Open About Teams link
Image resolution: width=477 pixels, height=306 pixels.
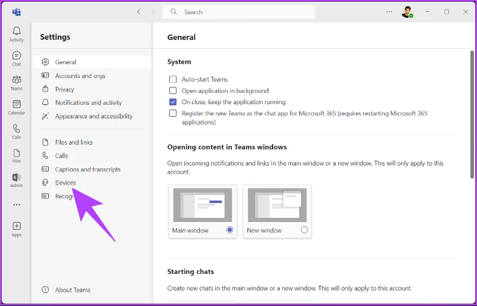tap(73, 290)
